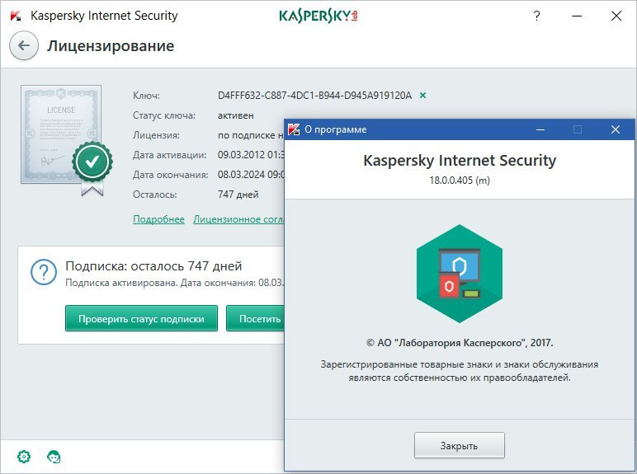The image size is (637, 474).
Task: Click the Kaspersky Lab logo in title bar
Action: tap(318, 16)
